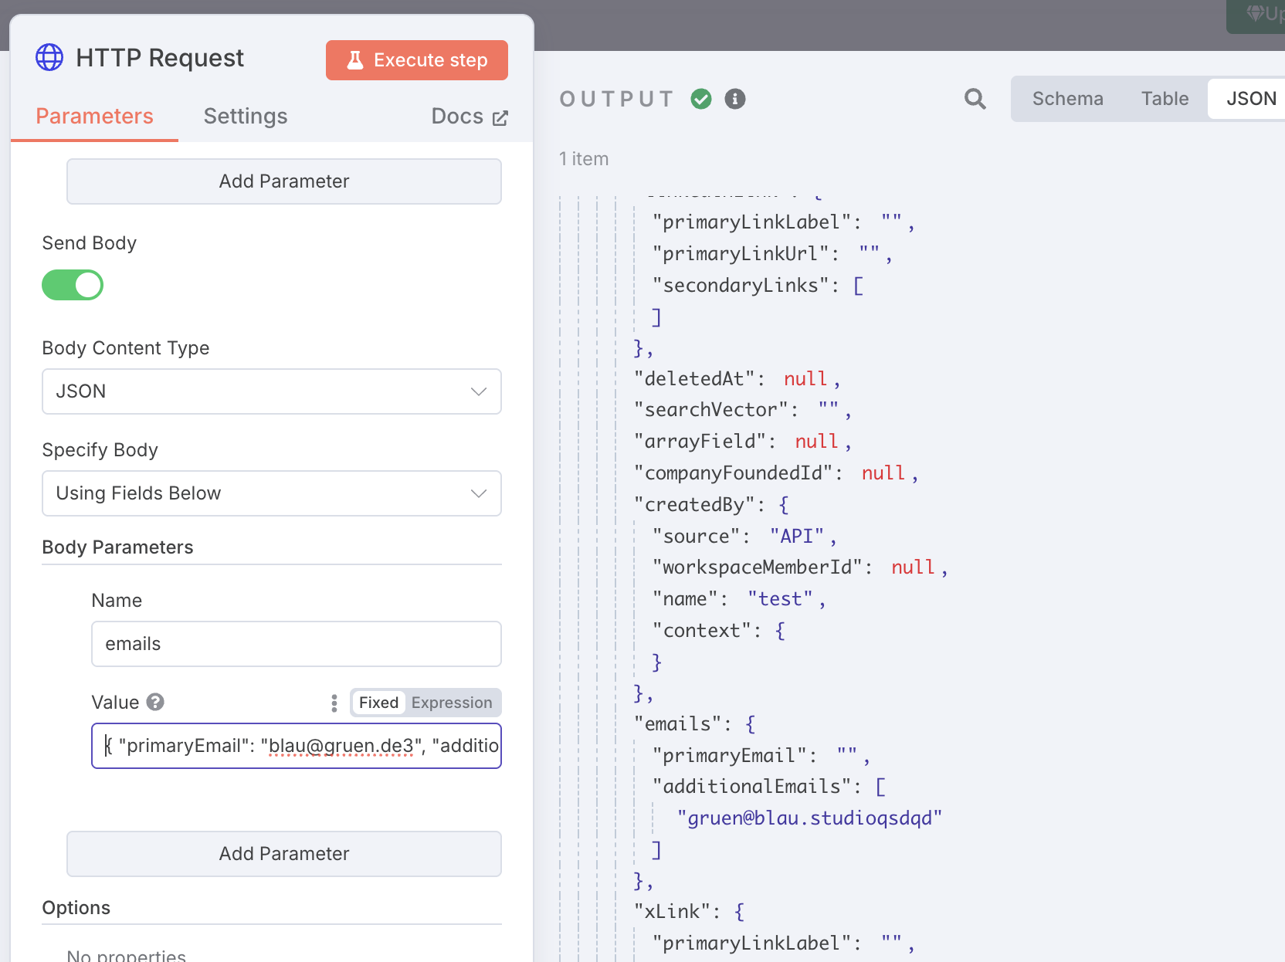The image size is (1285, 962).
Task: Open the Value field three-dot options menu
Action: pos(334,703)
